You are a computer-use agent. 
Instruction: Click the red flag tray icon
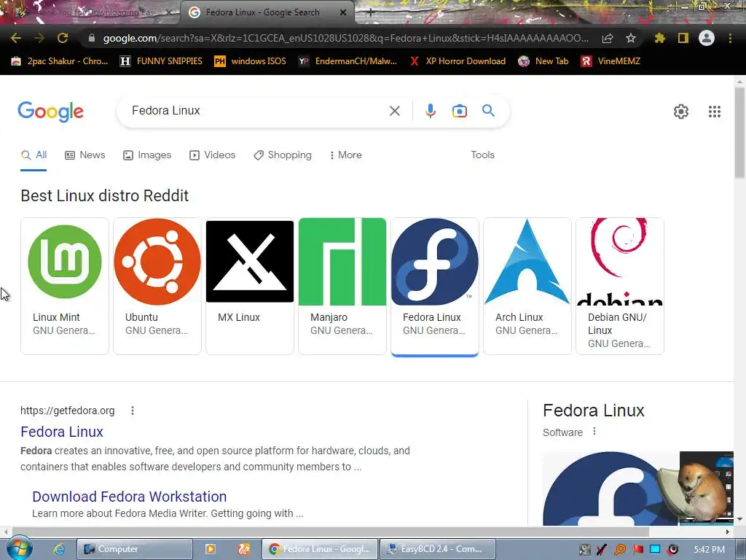click(637, 550)
